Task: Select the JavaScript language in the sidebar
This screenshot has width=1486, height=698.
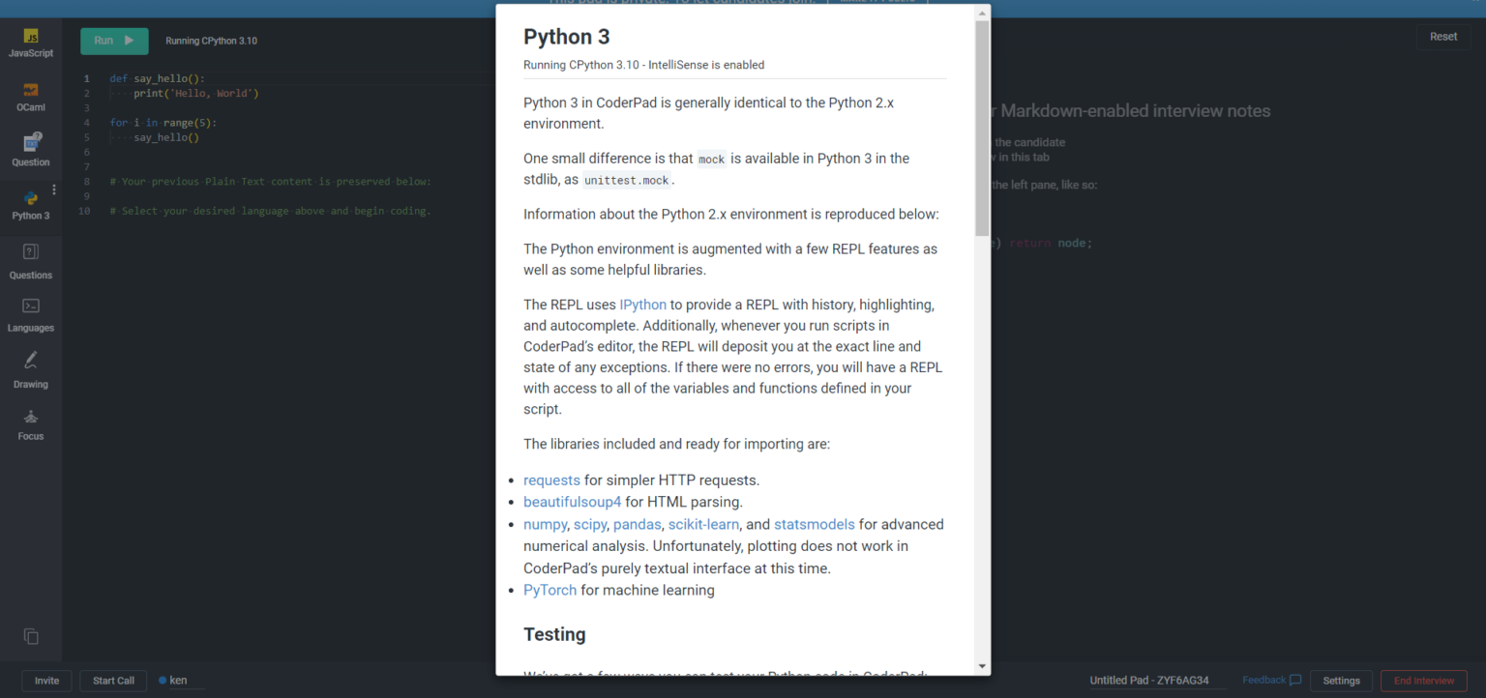Action: (x=31, y=41)
